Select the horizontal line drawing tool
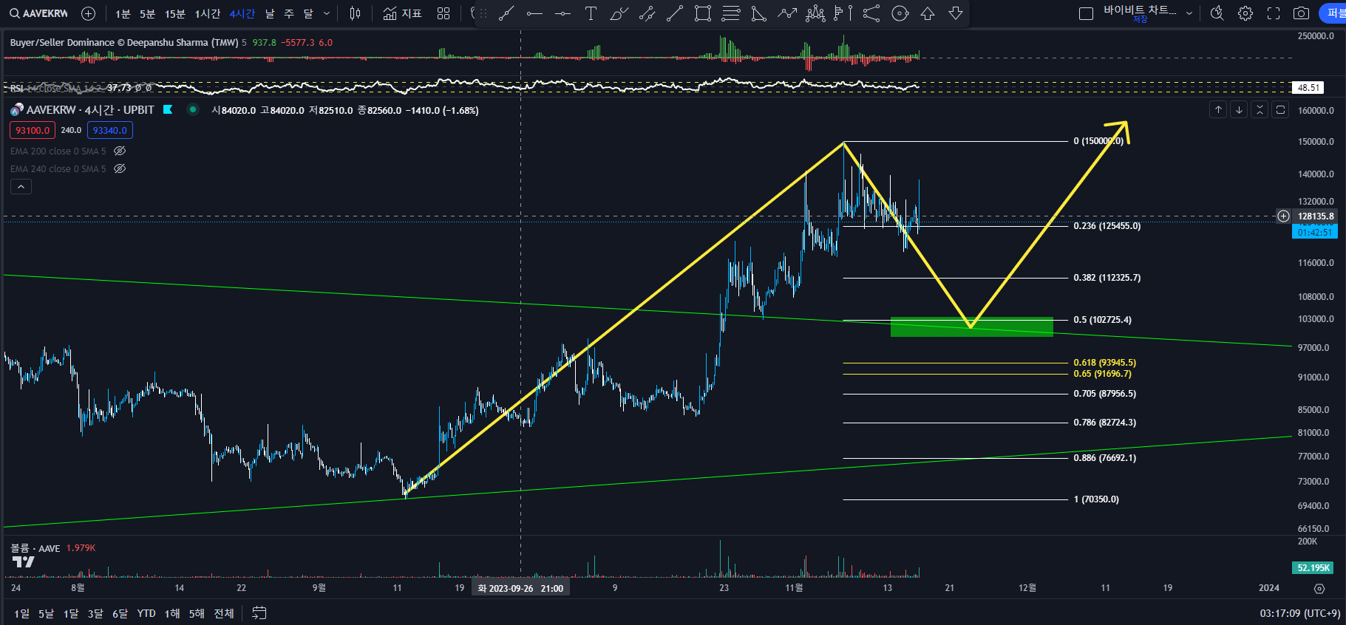Image resolution: width=1346 pixels, height=625 pixels. tap(562, 13)
